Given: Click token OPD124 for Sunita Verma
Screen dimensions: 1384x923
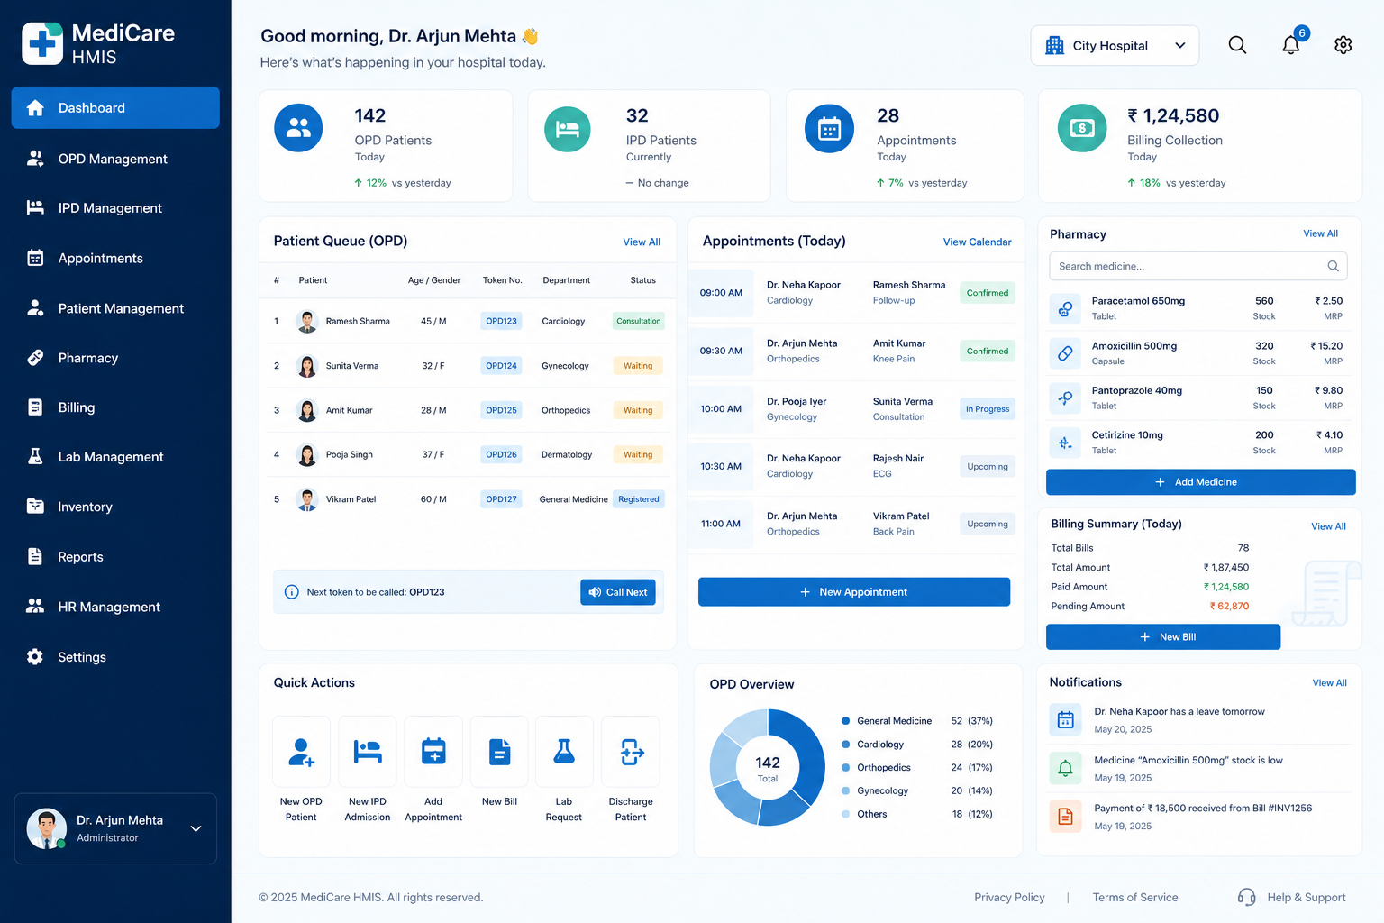Looking at the screenshot, I should 501,366.
